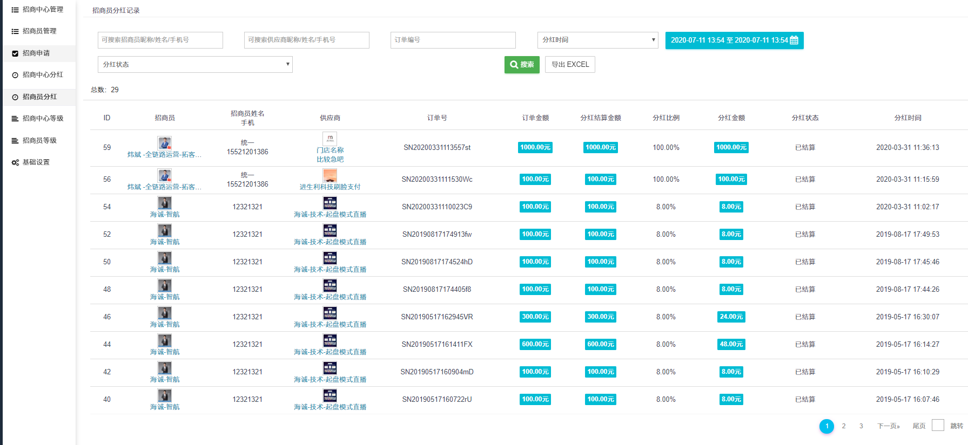Image resolution: width=968 pixels, height=445 pixels.
Task: Open 招商员等级 in the sidebar
Action: coord(39,140)
